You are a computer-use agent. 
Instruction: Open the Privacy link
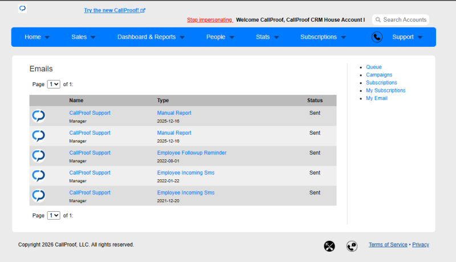(x=421, y=244)
